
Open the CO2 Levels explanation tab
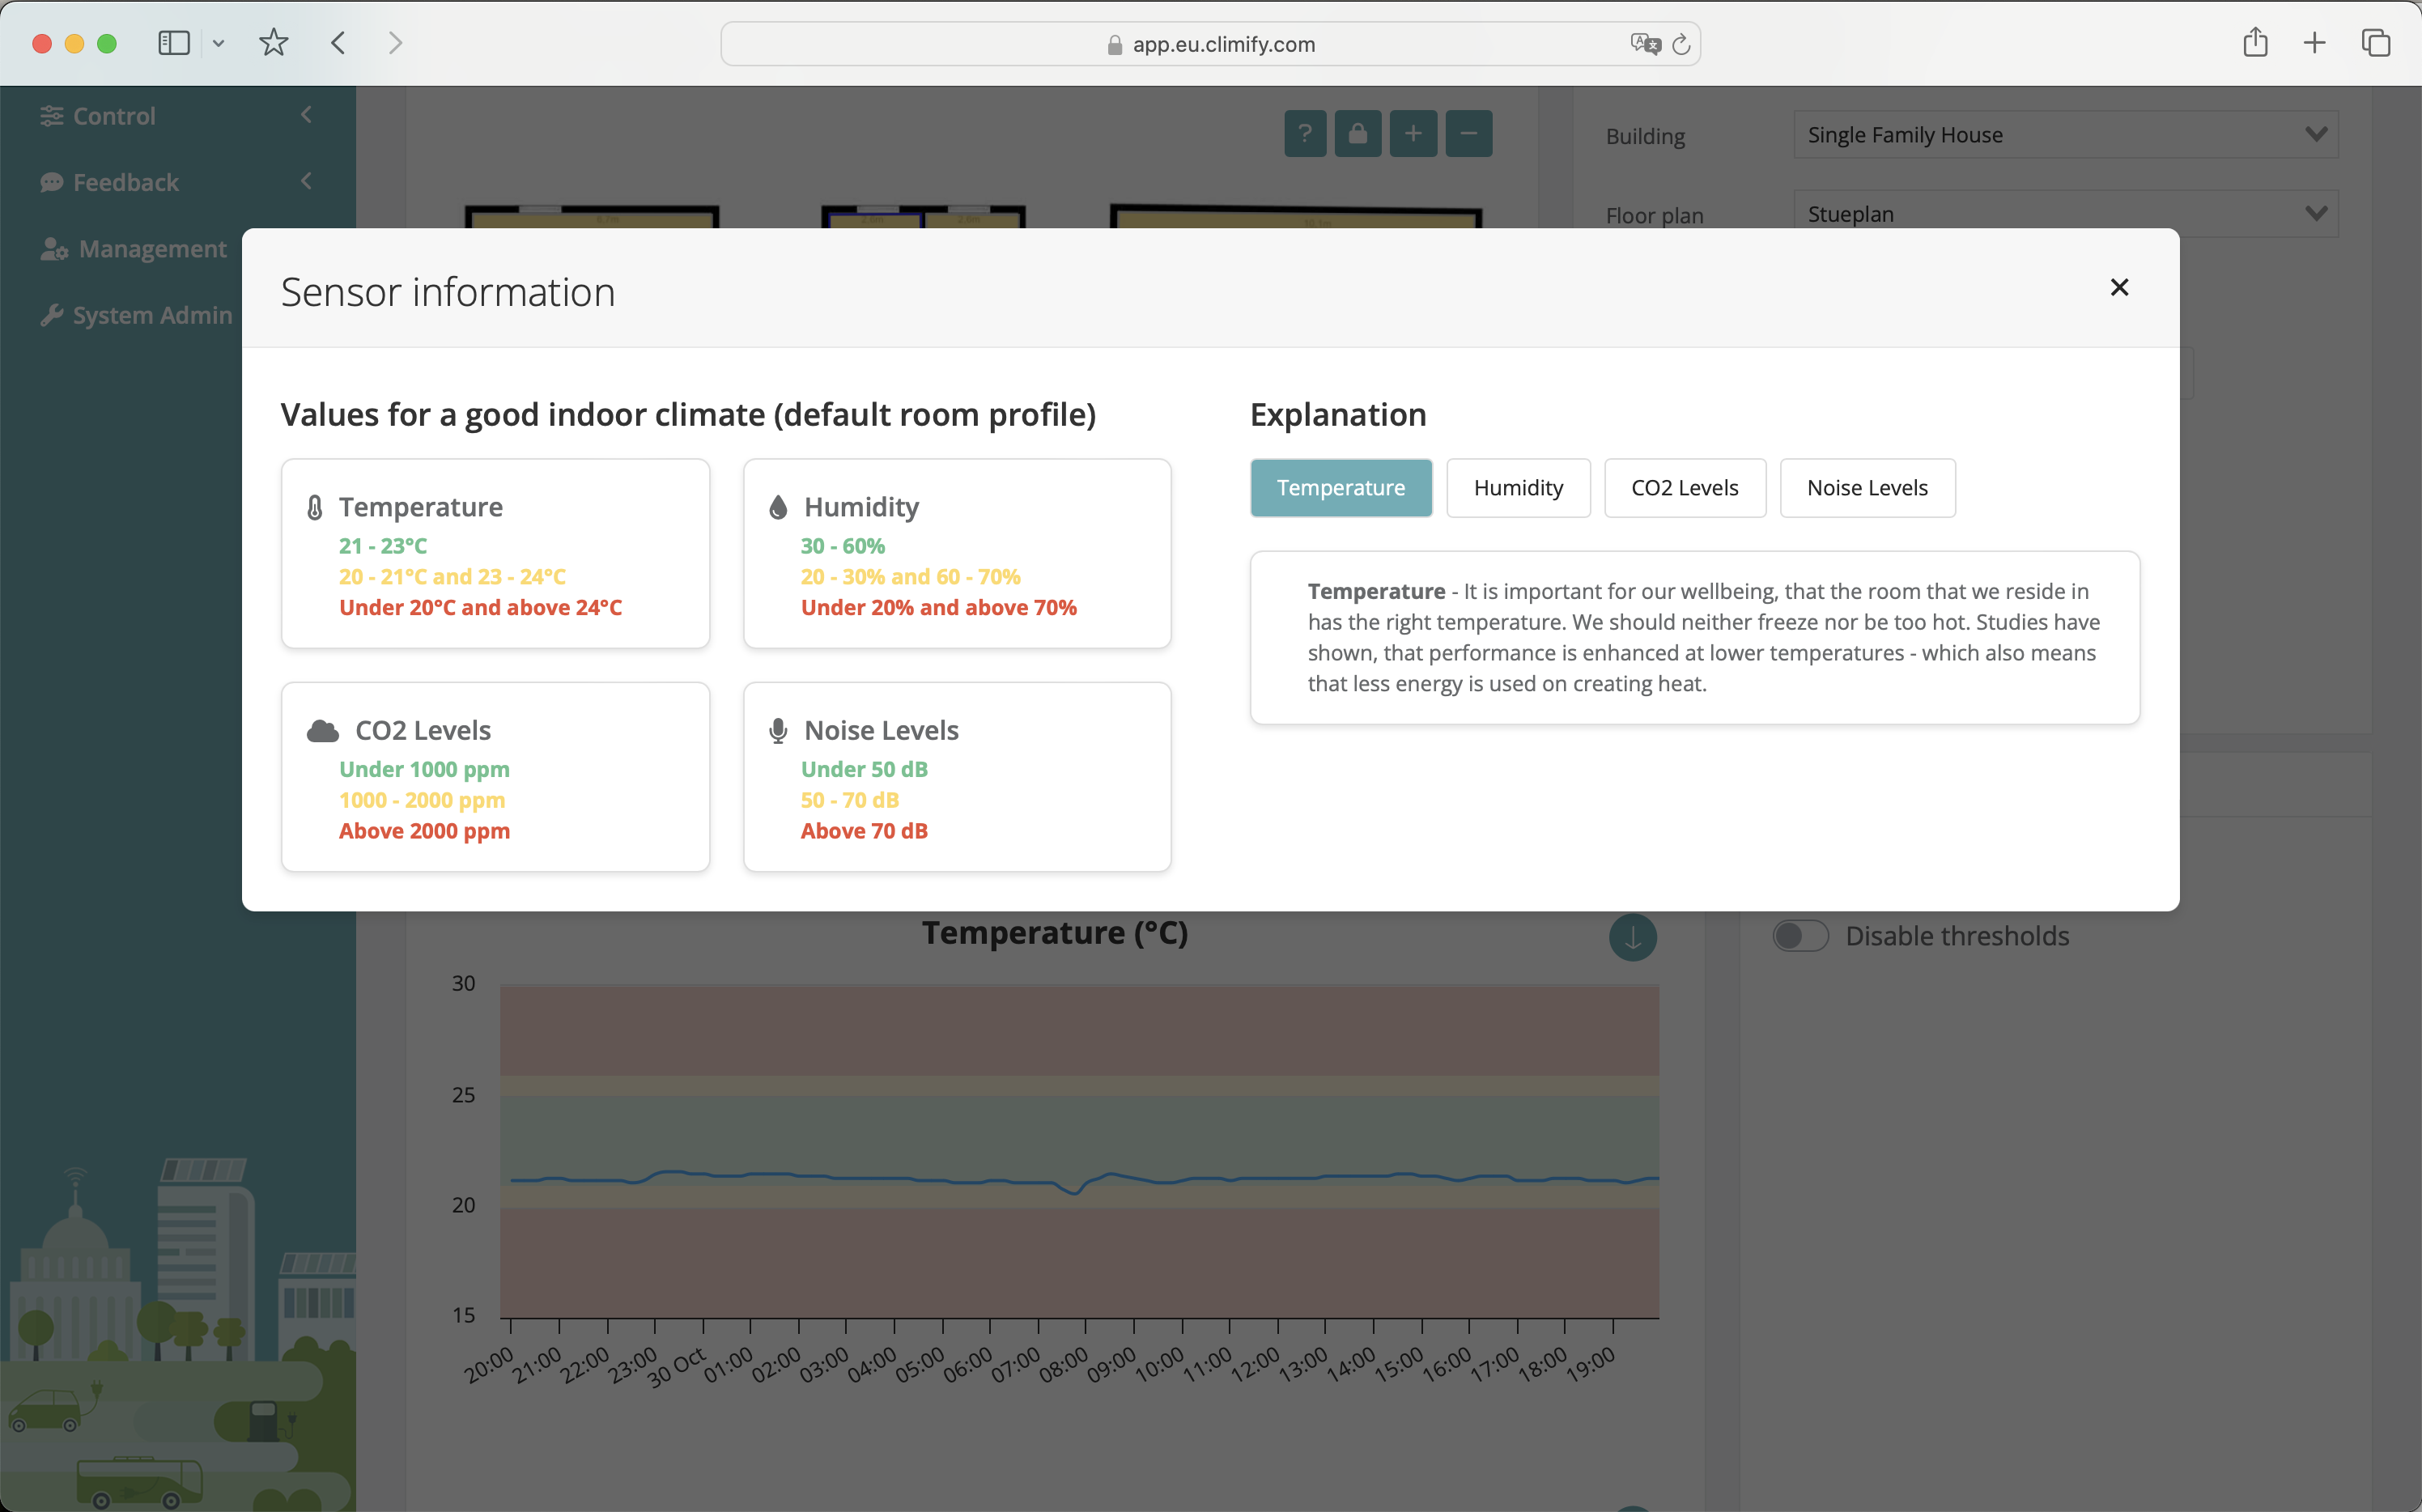tap(1684, 488)
